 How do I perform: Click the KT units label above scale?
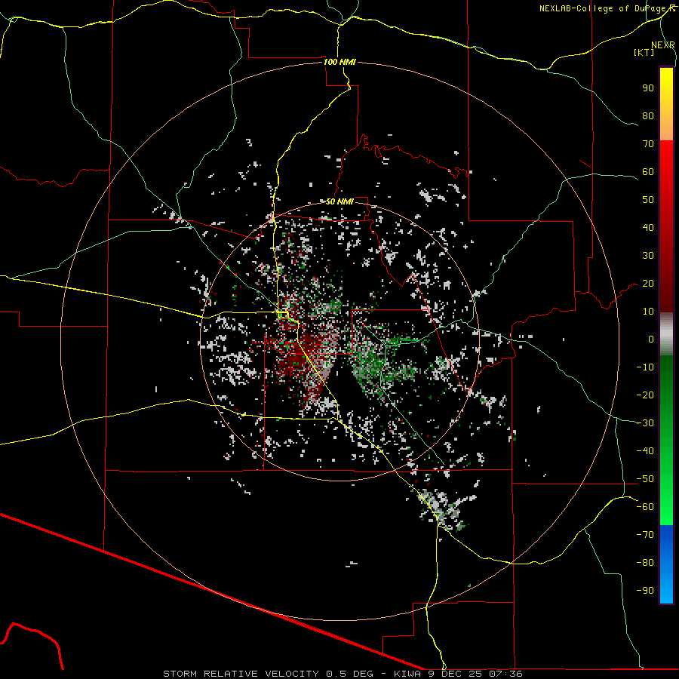pyautogui.click(x=644, y=52)
